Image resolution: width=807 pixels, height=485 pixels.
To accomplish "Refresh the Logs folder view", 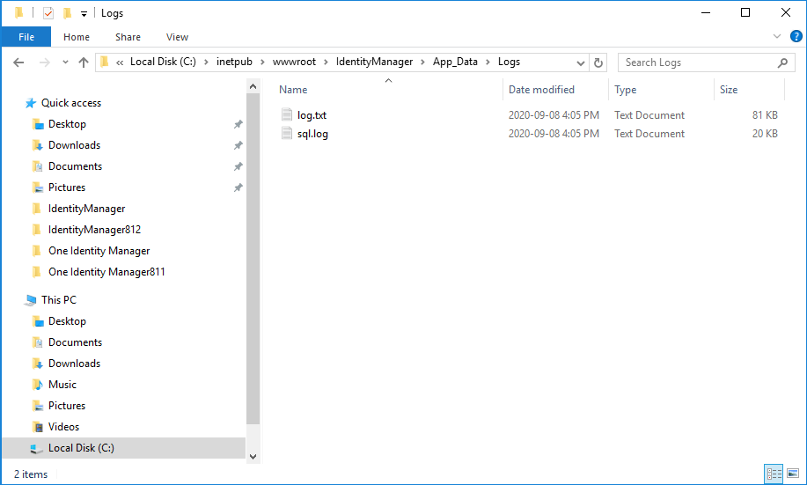I will point(598,62).
